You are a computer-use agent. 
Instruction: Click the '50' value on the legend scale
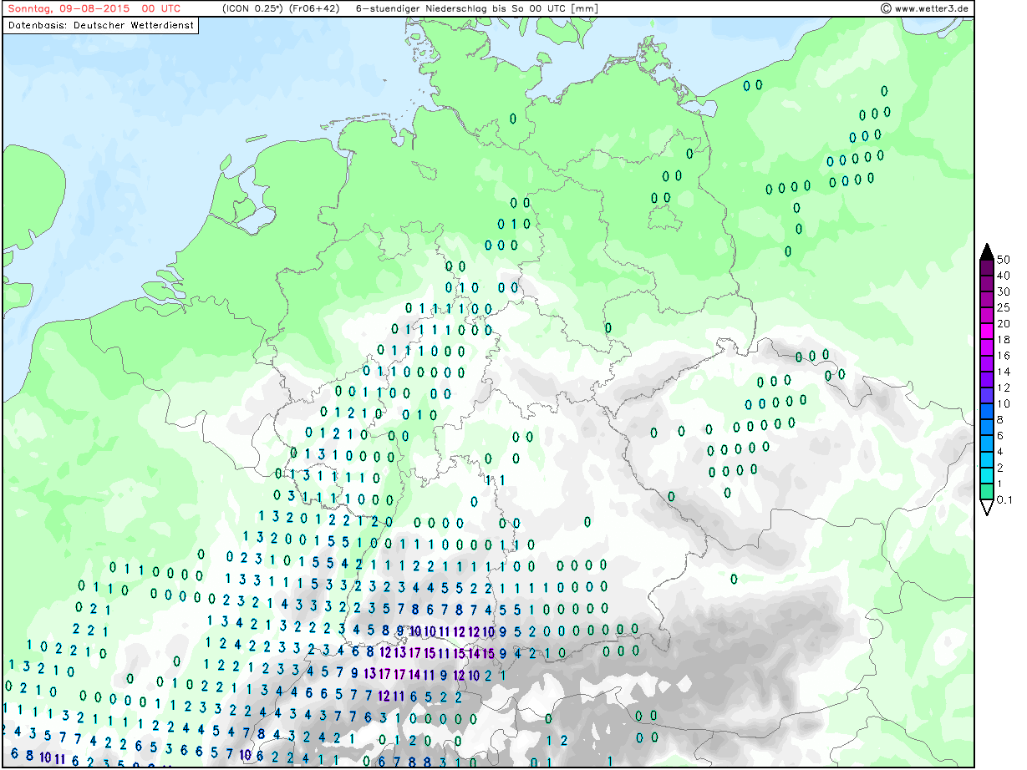click(1004, 260)
